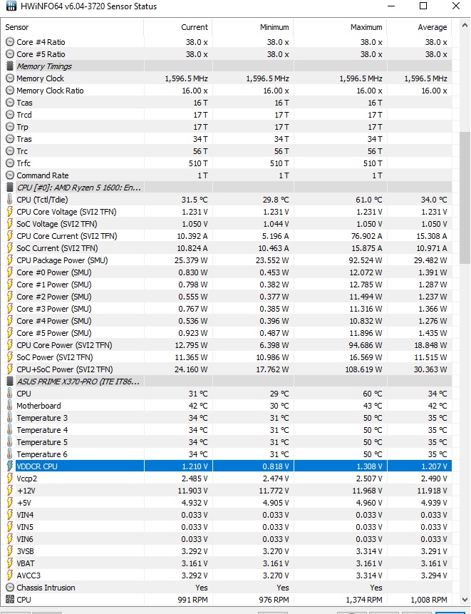This screenshot has height=614, width=471.
Task: Click the fan icon beside CPU RPM row
Action: 10,600
